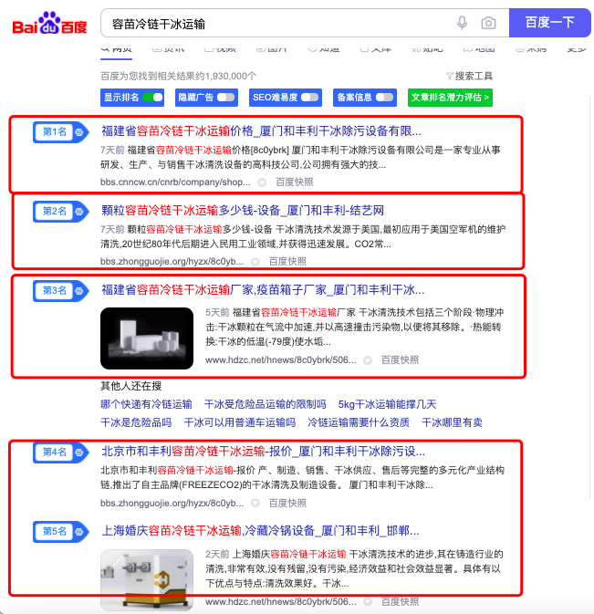594x614 pixels.
Task: Open 百度快照 for the fourth result
Action: [x=287, y=503]
